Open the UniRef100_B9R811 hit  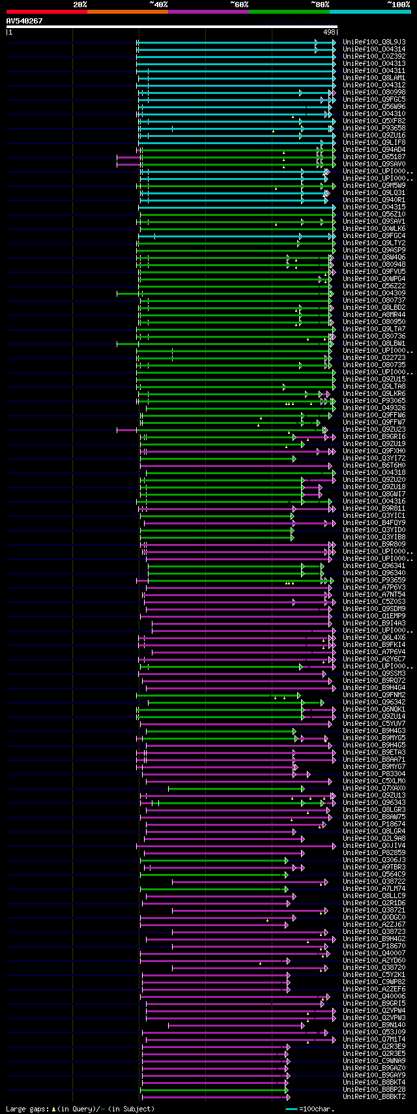[x=375, y=508]
